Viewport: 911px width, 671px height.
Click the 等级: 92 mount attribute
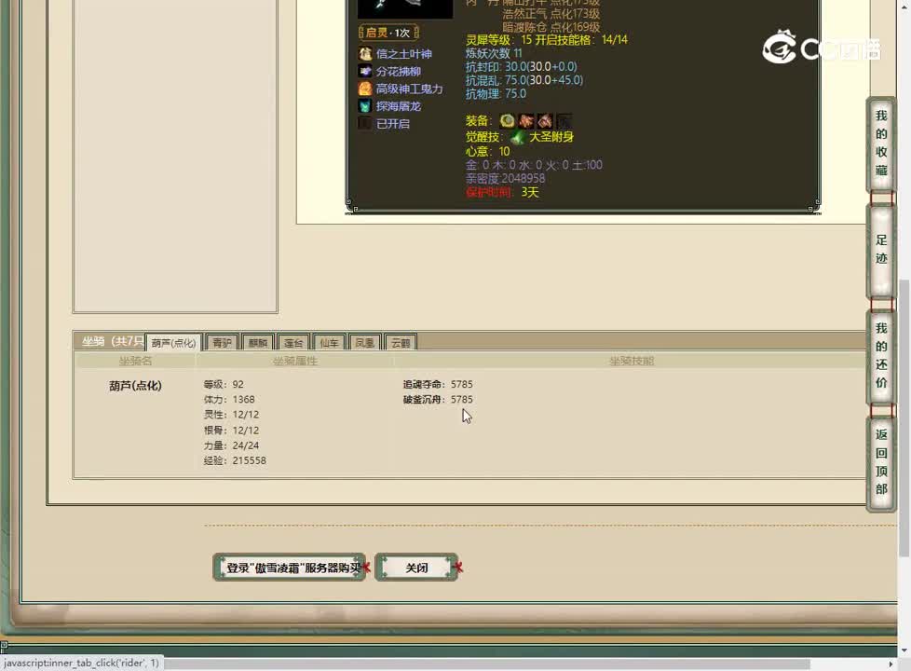[224, 384]
